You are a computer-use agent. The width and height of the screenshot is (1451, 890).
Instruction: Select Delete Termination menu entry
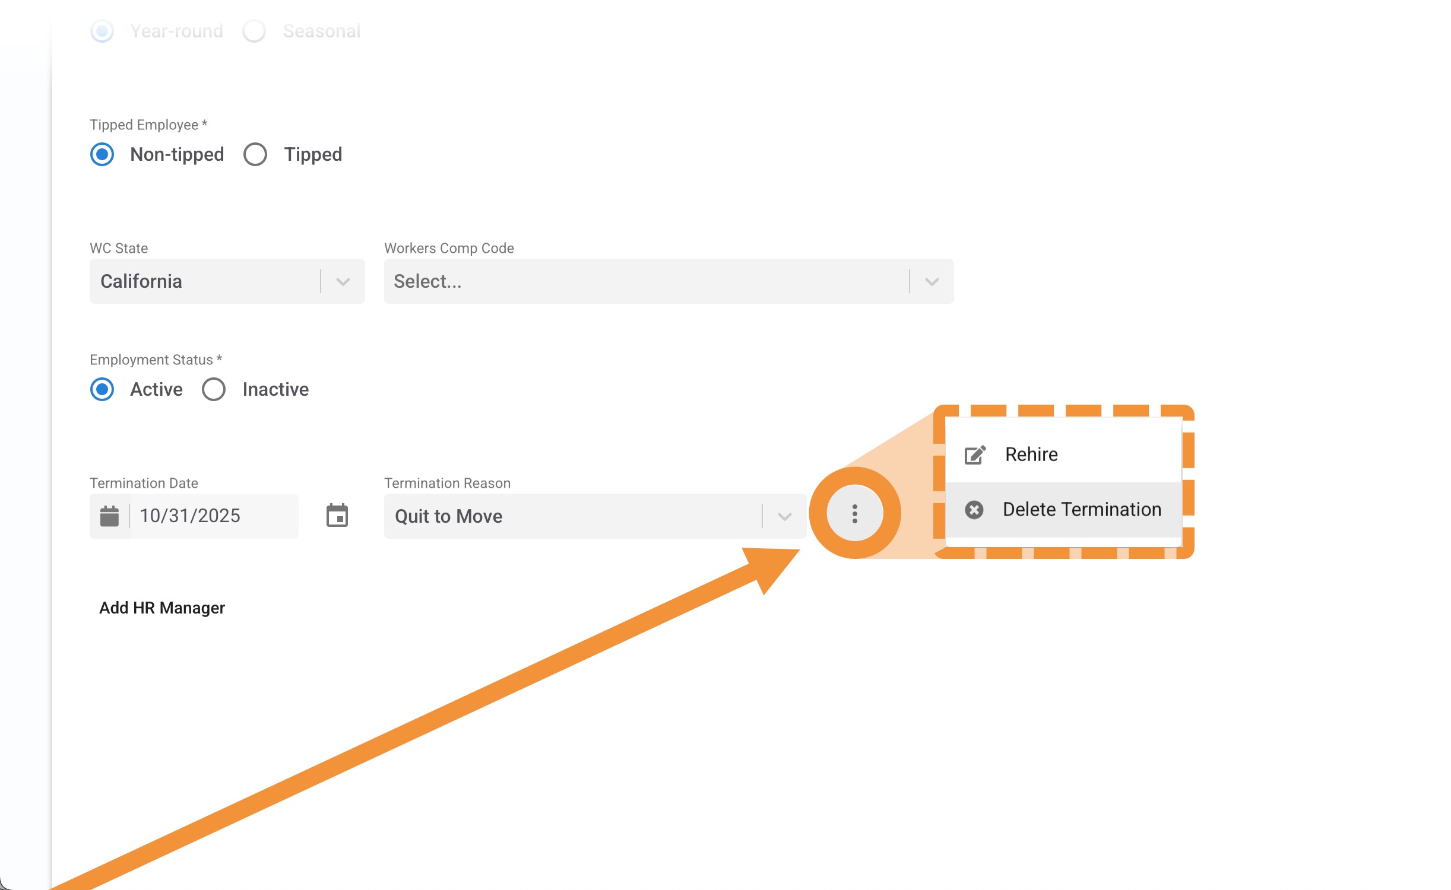(1081, 510)
